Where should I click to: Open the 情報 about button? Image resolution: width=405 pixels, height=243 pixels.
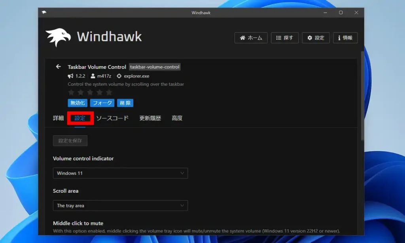click(x=345, y=38)
